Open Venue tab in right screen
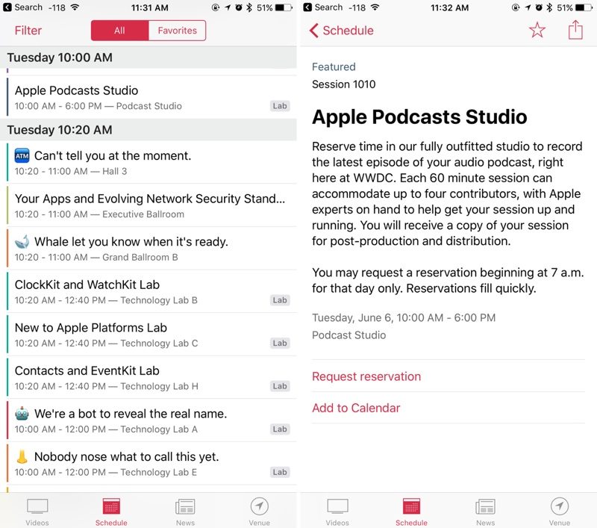The height and width of the screenshot is (528, 597). click(x=559, y=512)
